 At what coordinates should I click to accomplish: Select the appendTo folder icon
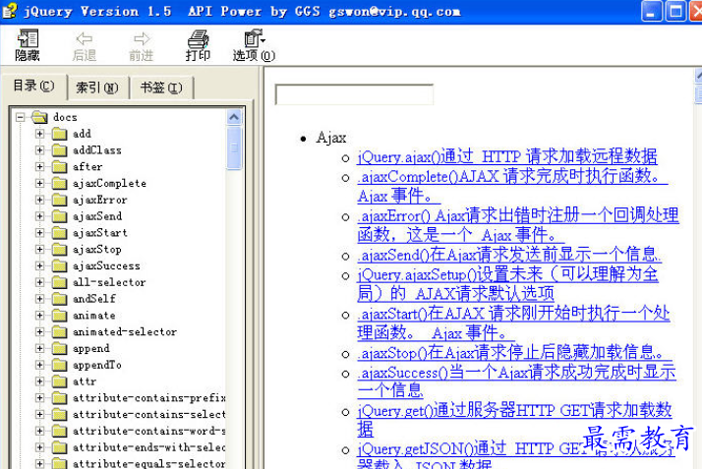click(59, 365)
